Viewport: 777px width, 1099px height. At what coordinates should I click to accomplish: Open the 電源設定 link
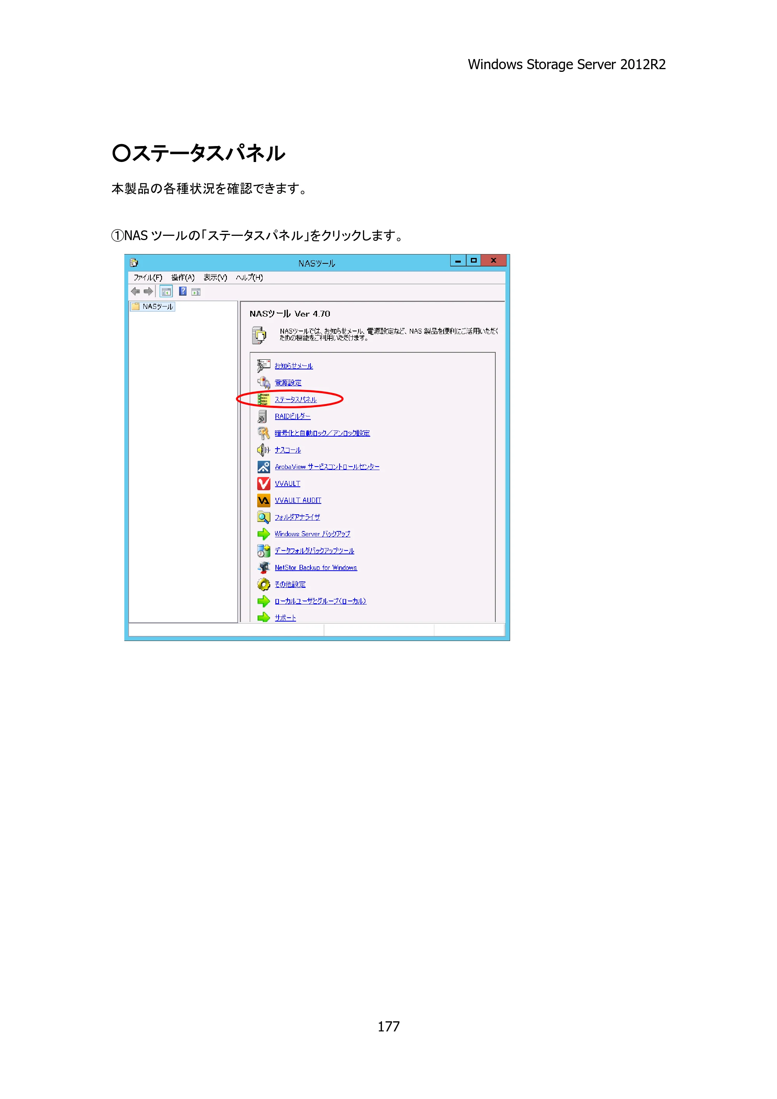click(288, 383)
